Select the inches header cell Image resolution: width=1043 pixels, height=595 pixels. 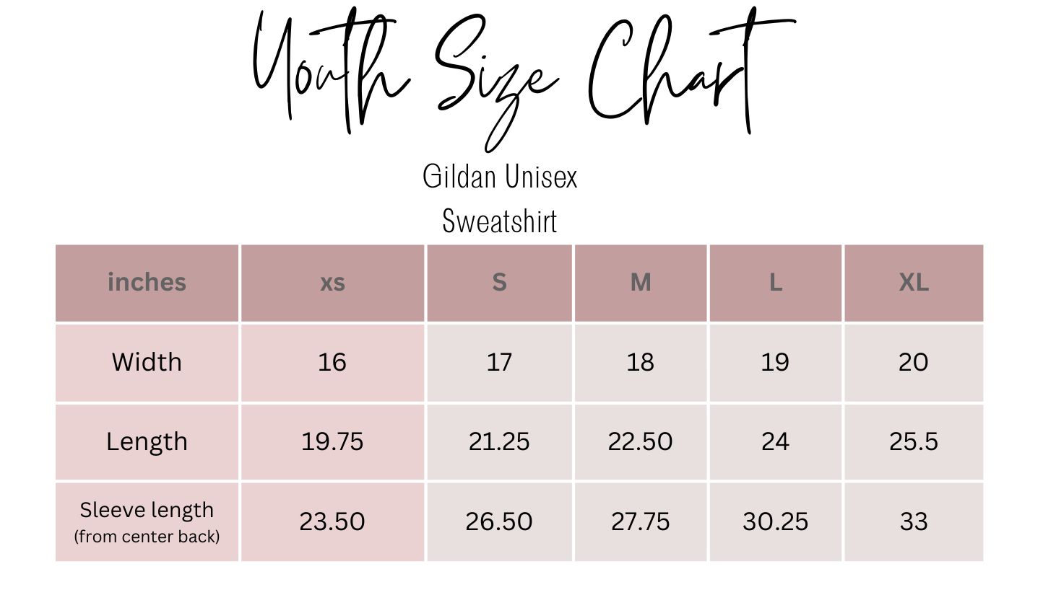[147, 283]
